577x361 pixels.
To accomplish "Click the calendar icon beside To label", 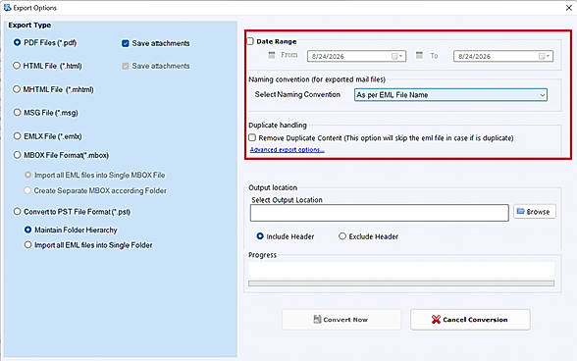I will tap(419, 55).
